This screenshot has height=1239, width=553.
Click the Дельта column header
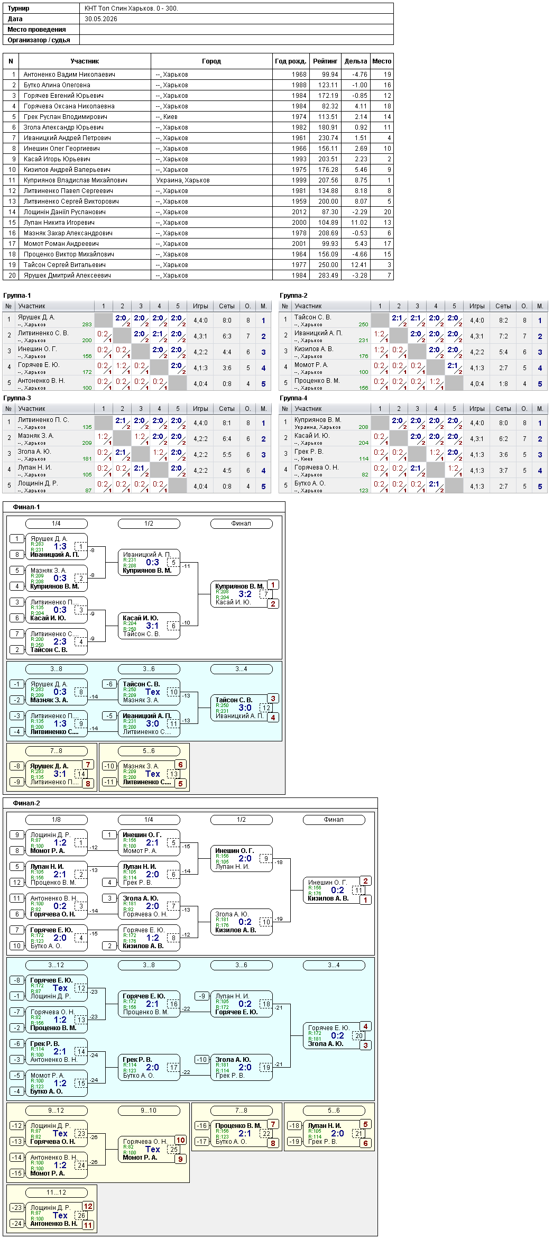click(356, 61)
